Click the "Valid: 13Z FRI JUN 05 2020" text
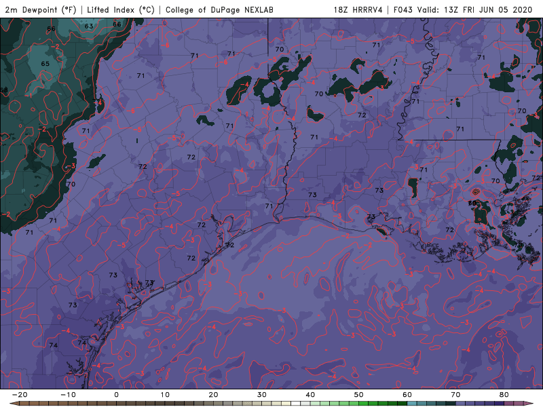Viewport: 543px width, 407px height. coord(474,10)
